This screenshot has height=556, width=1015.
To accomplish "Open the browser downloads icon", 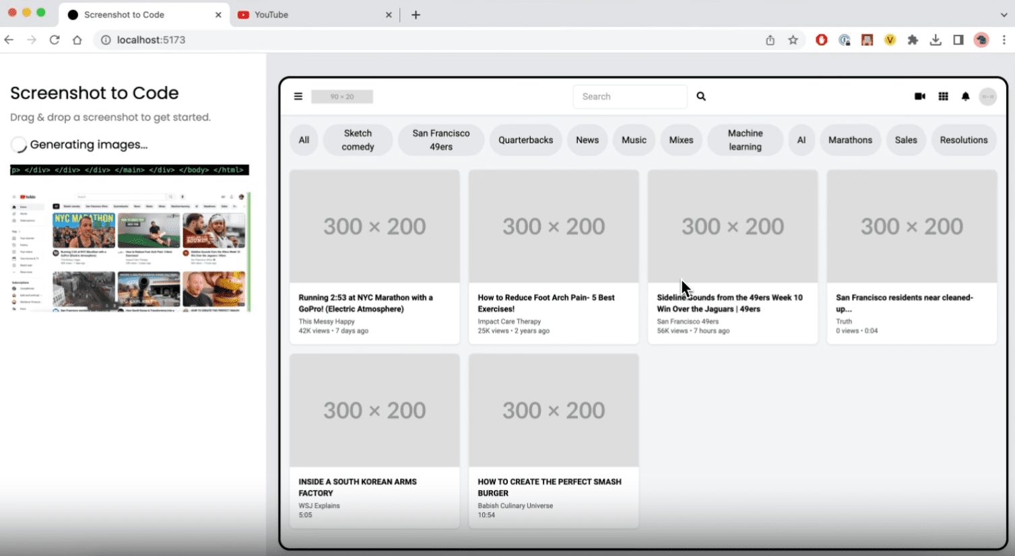I will click(x=936, y=40).
